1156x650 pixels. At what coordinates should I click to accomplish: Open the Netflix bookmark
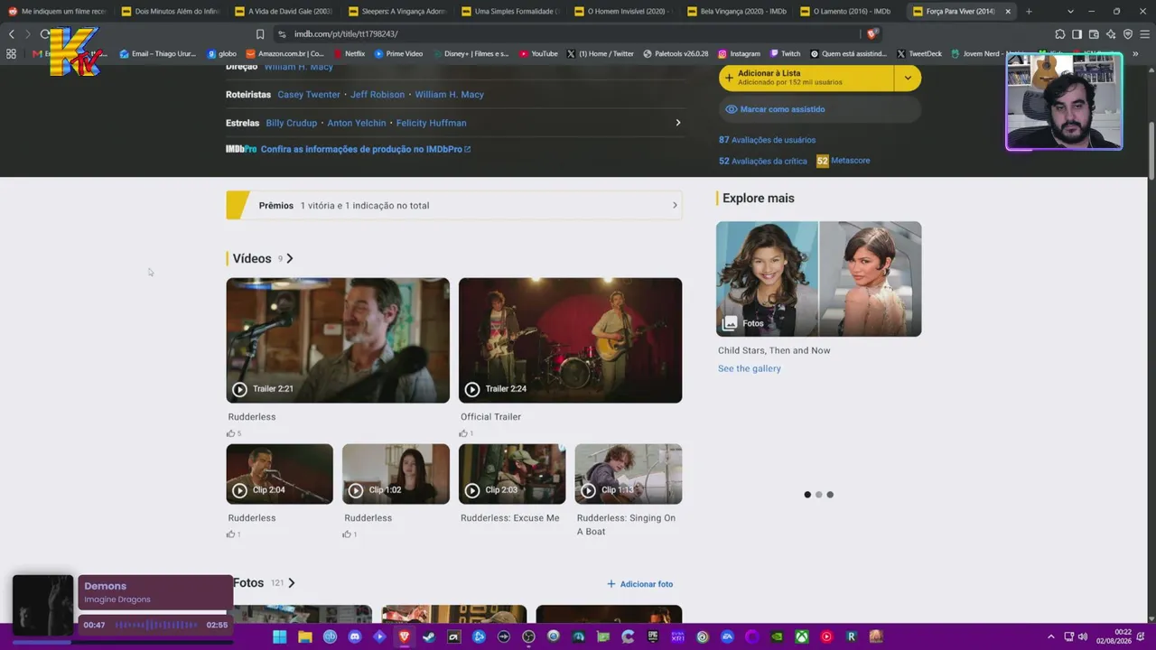tap(350, 54)
